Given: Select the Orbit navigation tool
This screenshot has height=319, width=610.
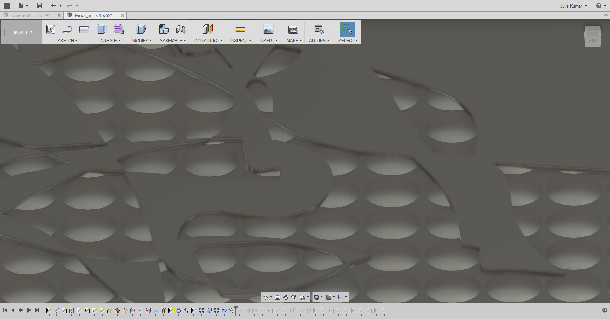Looking at the screenshot, I should [x=265, y=297].
